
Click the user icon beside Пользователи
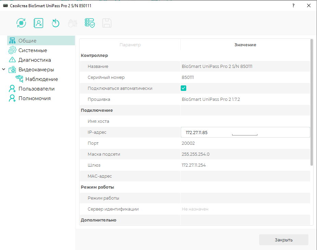[12, 88]
